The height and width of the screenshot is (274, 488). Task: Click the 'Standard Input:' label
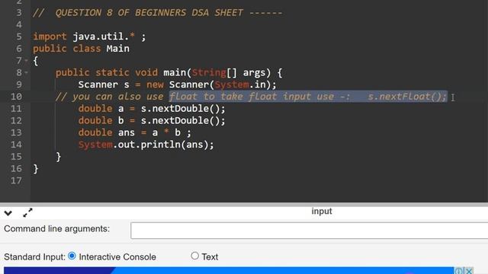(34, 257)
